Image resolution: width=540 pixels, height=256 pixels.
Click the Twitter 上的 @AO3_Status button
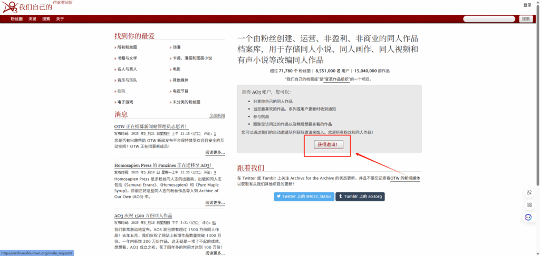pos(304,196)
